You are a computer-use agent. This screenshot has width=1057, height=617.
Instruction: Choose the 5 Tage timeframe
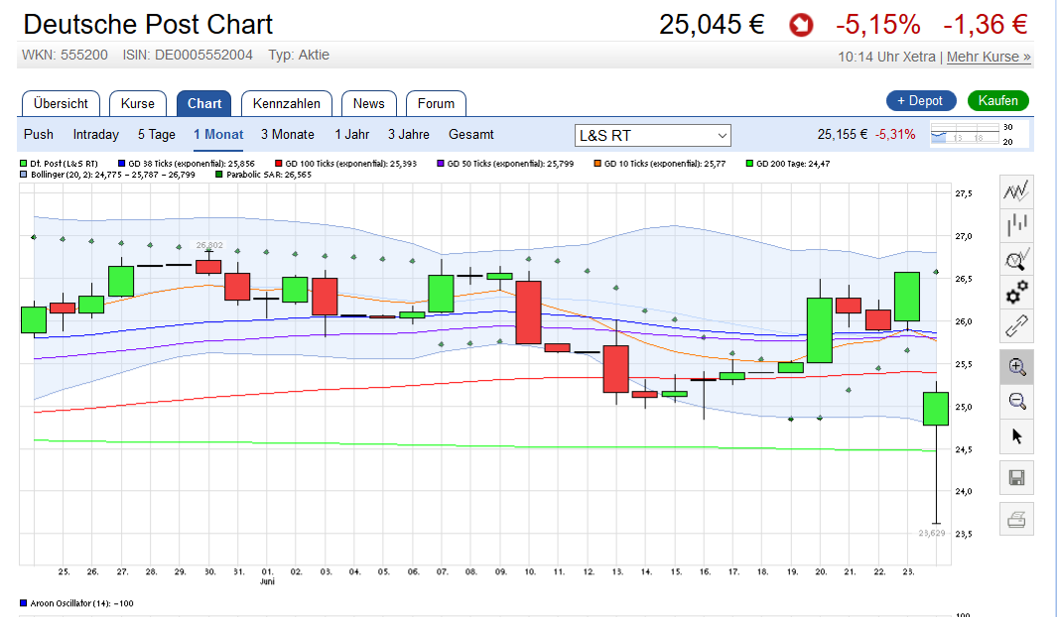(x=157, y=134)
